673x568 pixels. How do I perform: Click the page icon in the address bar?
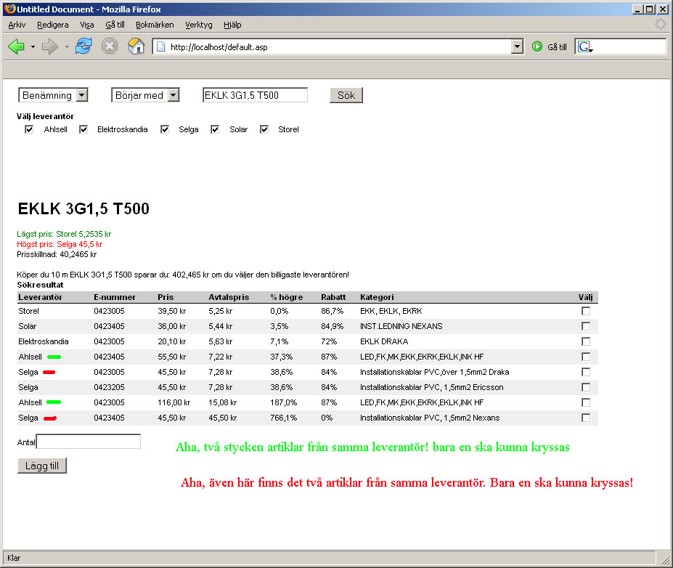click(161, 46)
